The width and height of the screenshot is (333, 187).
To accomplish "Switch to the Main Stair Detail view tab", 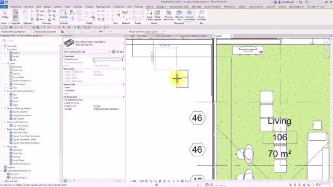I will 163,36.
